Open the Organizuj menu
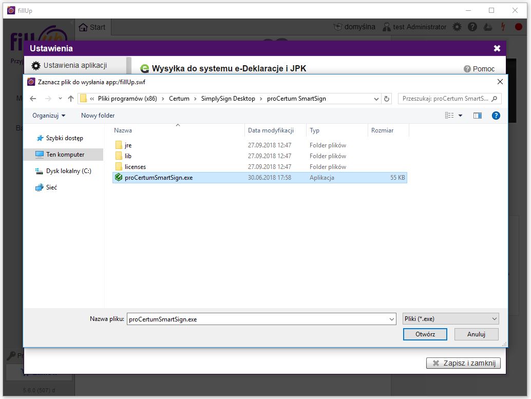 pos(49,116)
